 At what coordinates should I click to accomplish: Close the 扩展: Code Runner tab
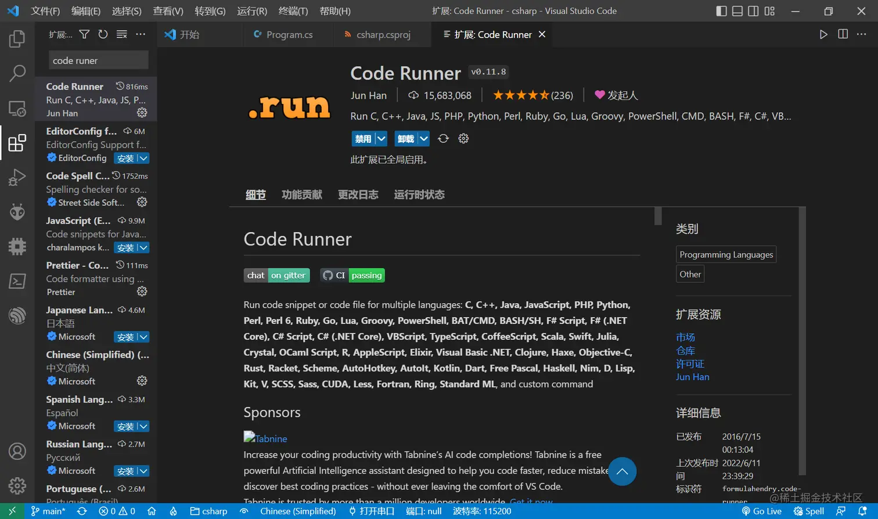[542, 34]
